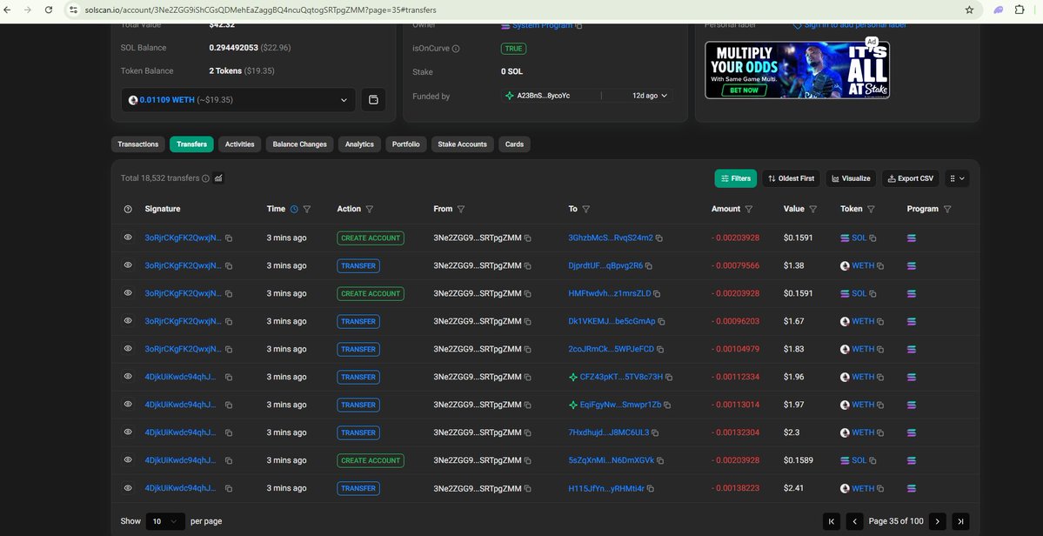Open recipient link HMFtwdvh...z1mrsZLD

tap(610, 293)
